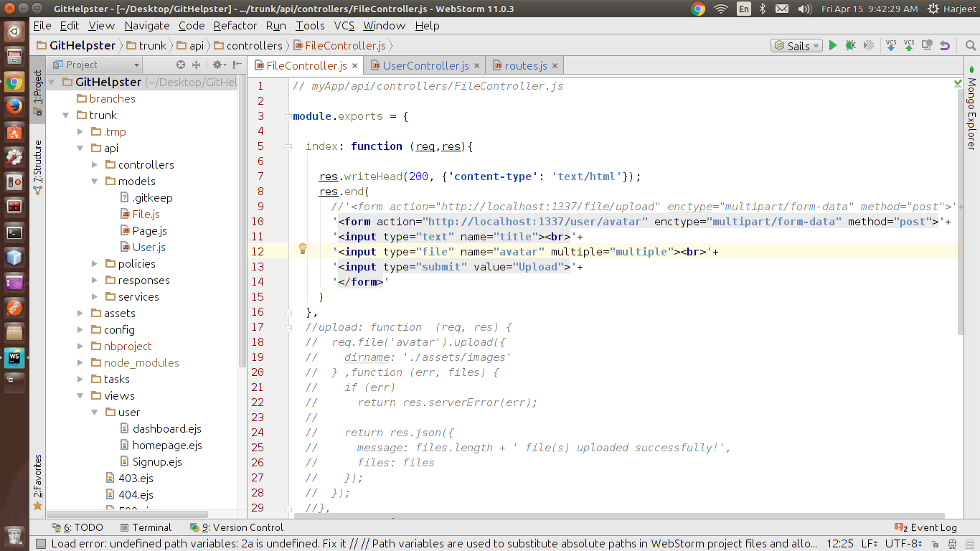Run the Sails configuration with green play icon
Viewport: 980px width, 551px height.
click(x=833, y=45)
